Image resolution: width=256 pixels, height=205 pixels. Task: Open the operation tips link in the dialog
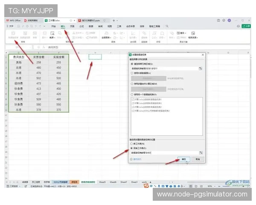(x=136, y=159)
